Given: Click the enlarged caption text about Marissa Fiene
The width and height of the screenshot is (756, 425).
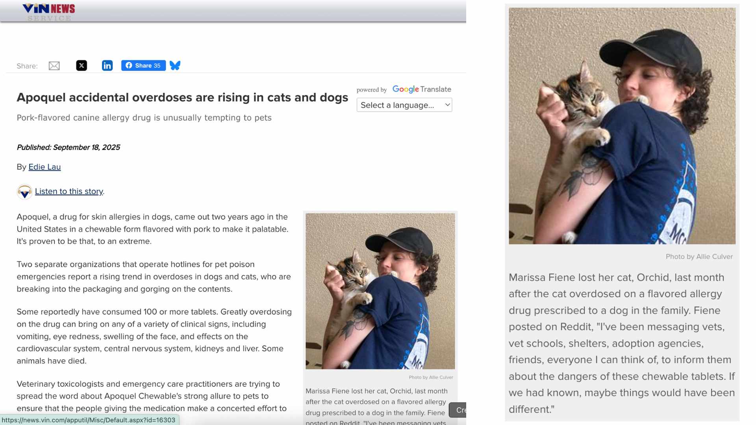Looking at the screenshot, I should point(622,343).
